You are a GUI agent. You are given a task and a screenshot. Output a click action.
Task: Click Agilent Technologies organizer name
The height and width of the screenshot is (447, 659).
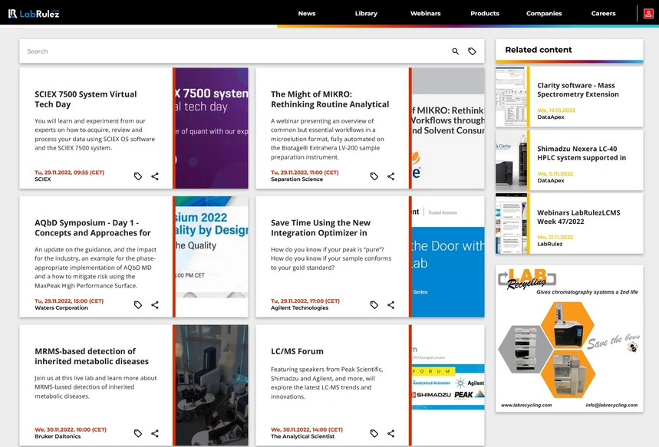coord(300,308)
